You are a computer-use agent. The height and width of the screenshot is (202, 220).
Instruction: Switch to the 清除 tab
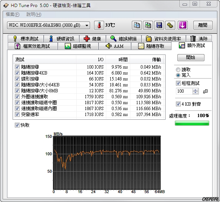(x=199, y=39)
